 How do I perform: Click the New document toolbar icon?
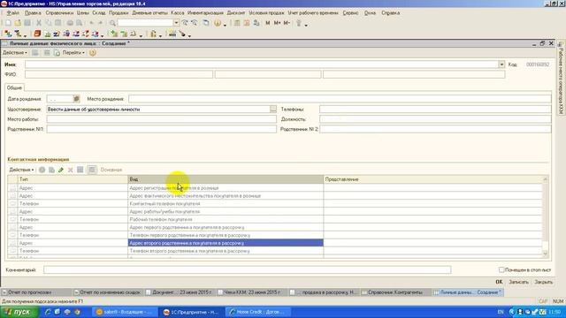pos(8,23)
